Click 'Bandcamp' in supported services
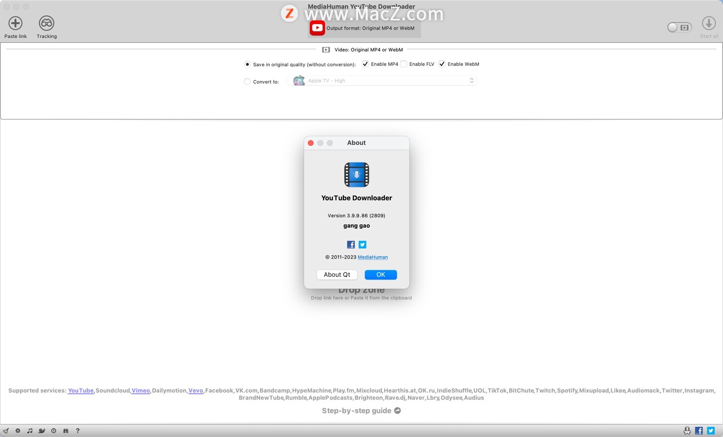Image resolution: width=723 pixels, height=437 pixels. pyautogui.click(x=275, y=390)
